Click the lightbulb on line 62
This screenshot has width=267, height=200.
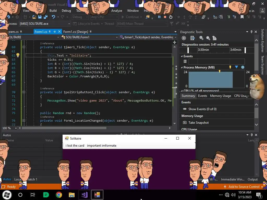(x=18, y=55)
